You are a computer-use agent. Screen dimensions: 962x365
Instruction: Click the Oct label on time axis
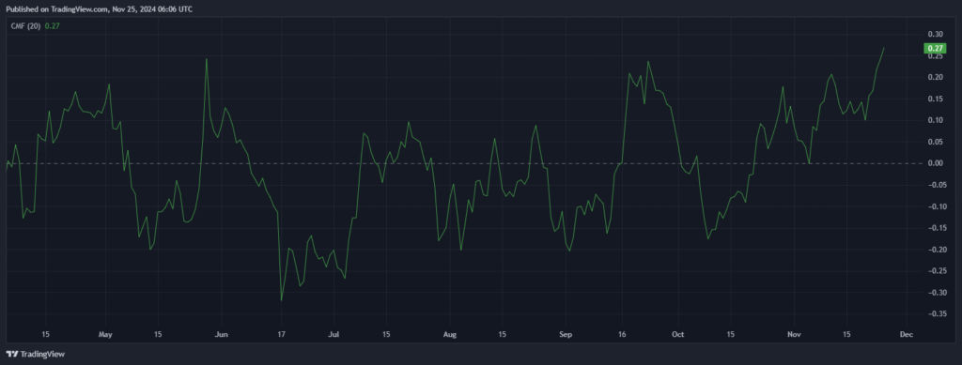[677, 335]
